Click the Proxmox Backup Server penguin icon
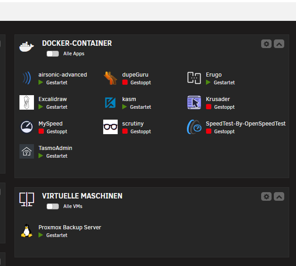This screenshot has height=266, width=296. [x=27, y=231]
